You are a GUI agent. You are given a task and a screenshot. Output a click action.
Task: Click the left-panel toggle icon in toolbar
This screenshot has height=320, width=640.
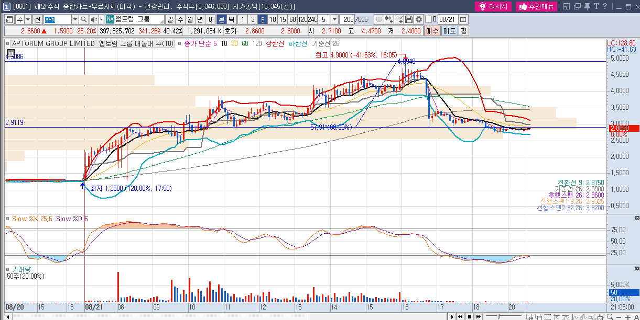[x=10, y=19]
